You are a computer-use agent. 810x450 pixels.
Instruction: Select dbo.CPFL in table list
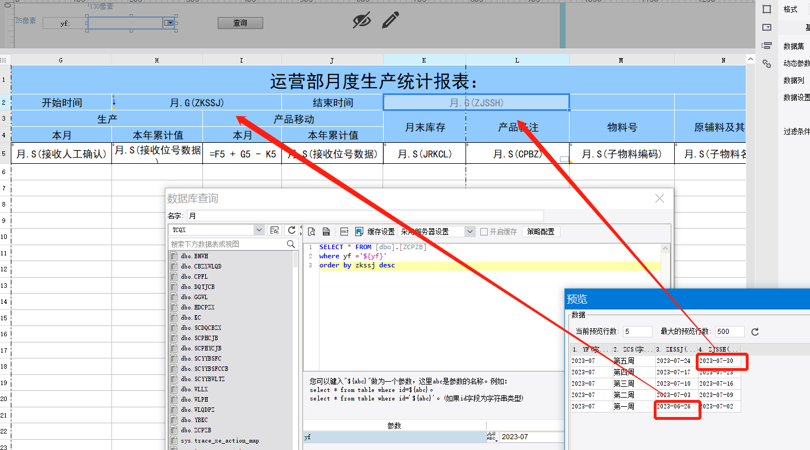pos(194,276)
